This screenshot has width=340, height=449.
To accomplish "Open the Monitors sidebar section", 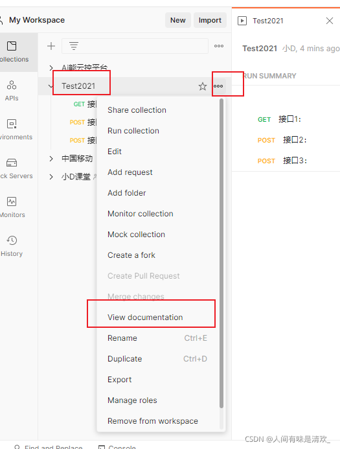I will pyautogui.click(x=12, y=207).
